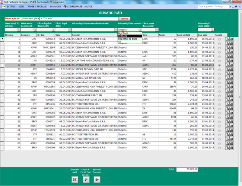
Task: Toggle Anulata radio for ID intrare 10
Action: click(x=219, y=48)
